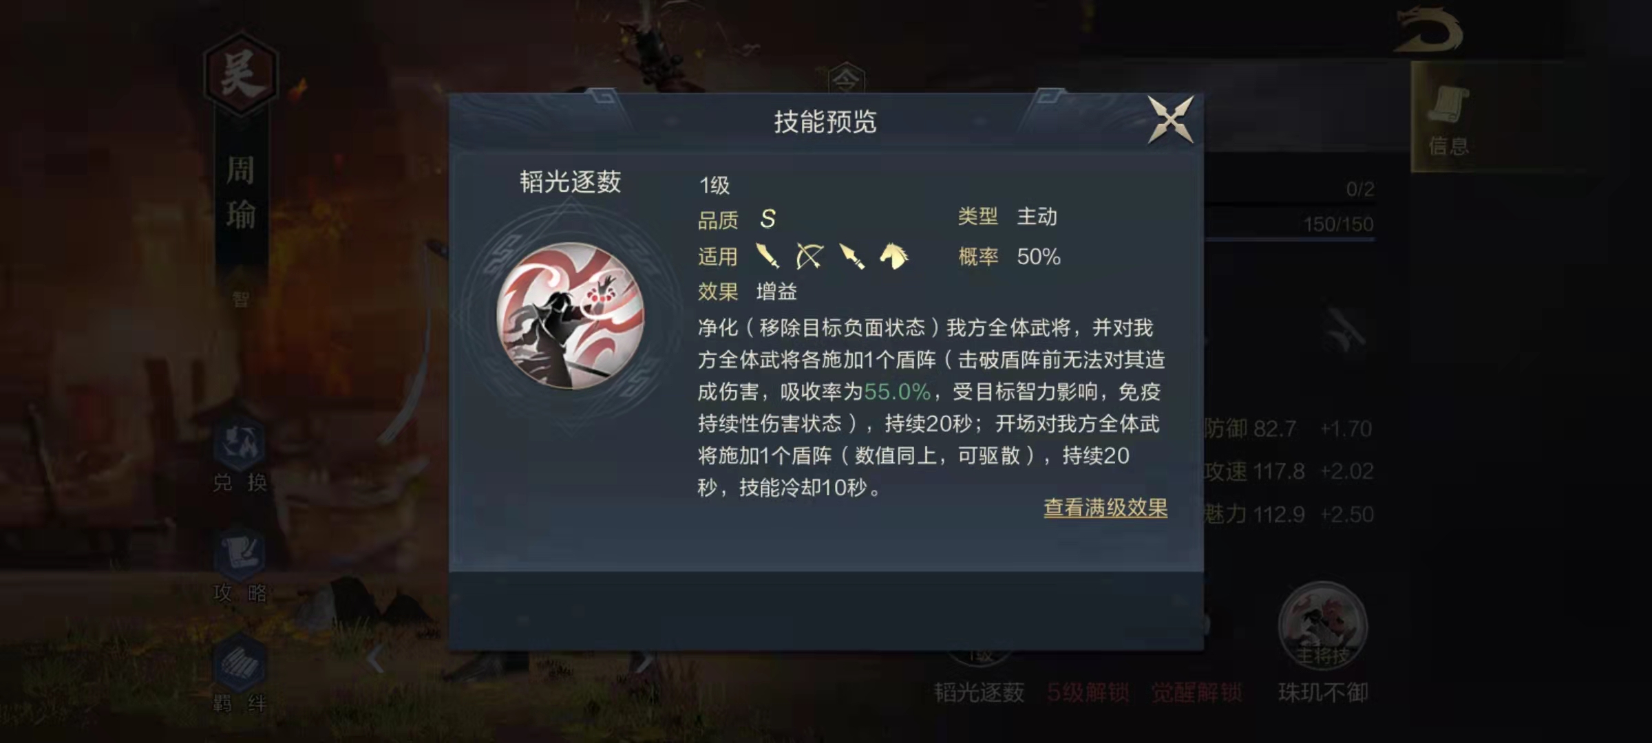Select the sword troop type icon
This screenshot has width=1652, height=743.
click(x=767, y=256)
